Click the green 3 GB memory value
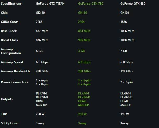 click(81, 51)
